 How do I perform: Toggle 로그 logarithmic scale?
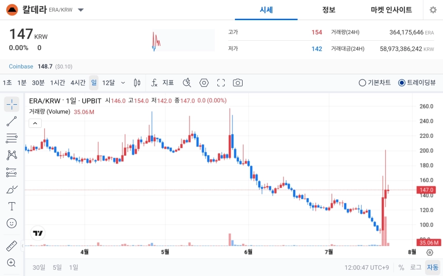[x=416, y=267]
